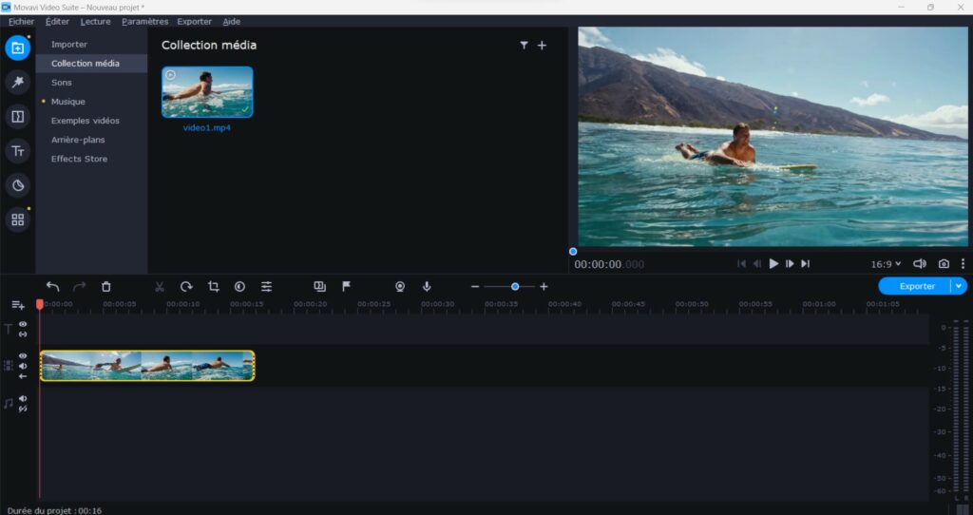This screenshot has width=973, height=515.
Task: Select the video1.mp4 thumbnail in media collection
Action: tap(207, 92)
